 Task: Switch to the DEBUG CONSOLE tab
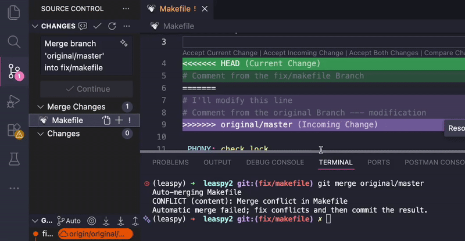coord(275,163)
